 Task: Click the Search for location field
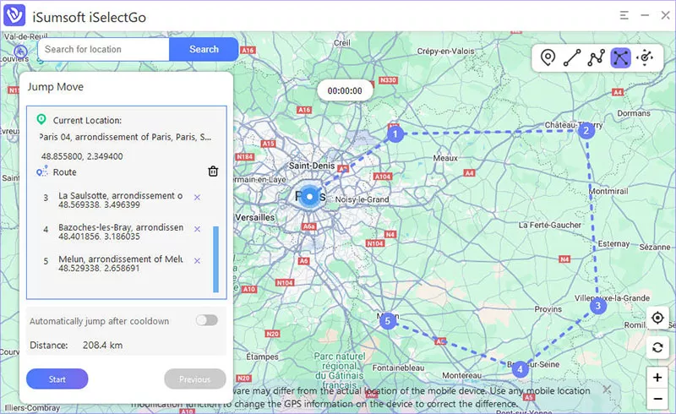pos(103,49)
